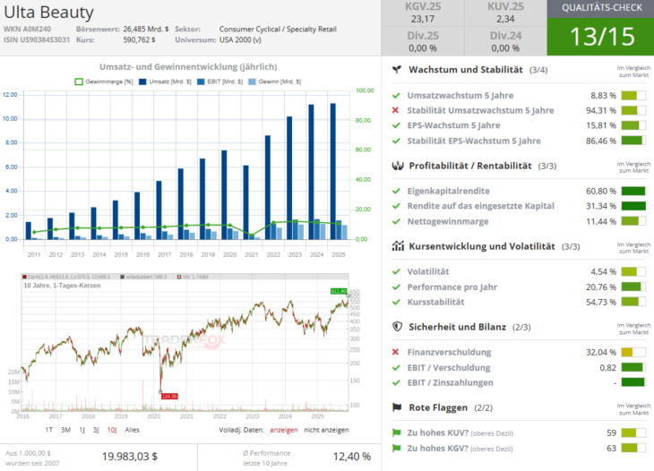Click the red X next to Finanzverschuldung
Image resolution: width=654 pixels, height=471 pixels.
(x=396, y=352)
